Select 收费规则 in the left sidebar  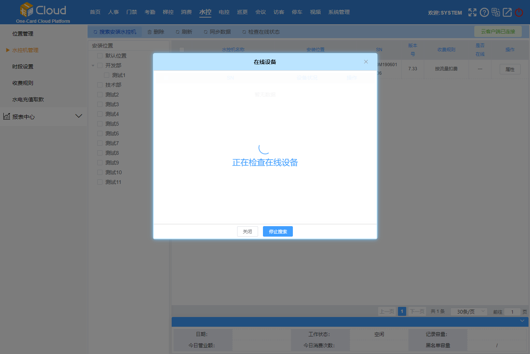(23, 83)
